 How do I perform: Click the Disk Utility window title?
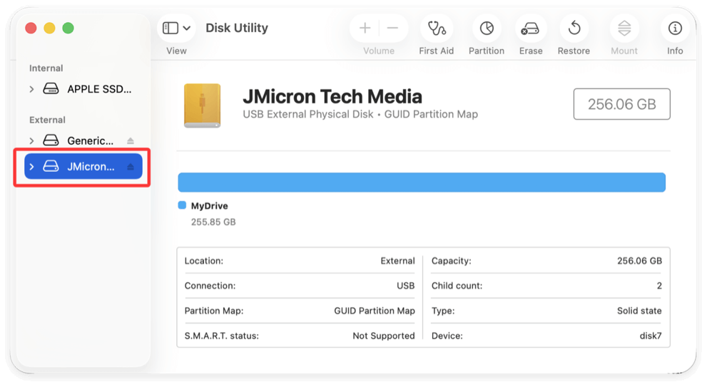pos(237,28)
